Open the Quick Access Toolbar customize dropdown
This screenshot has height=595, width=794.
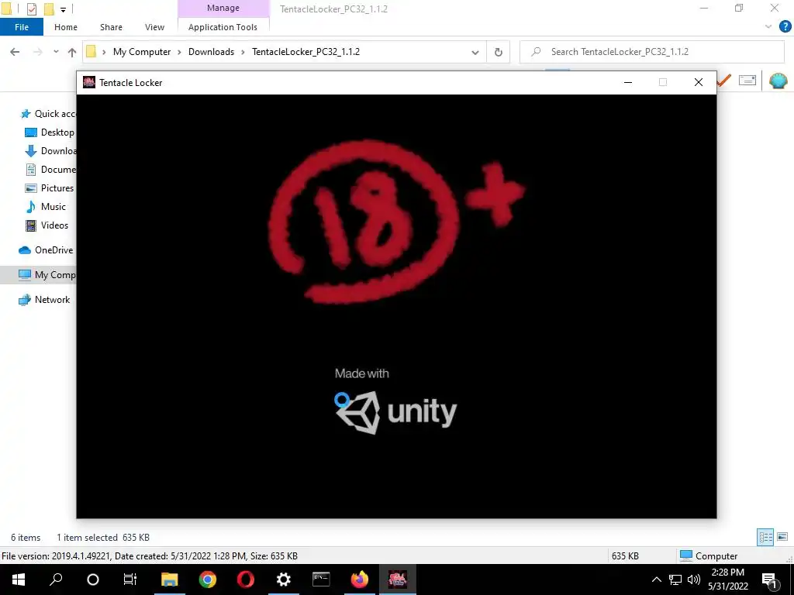point(64,9)
